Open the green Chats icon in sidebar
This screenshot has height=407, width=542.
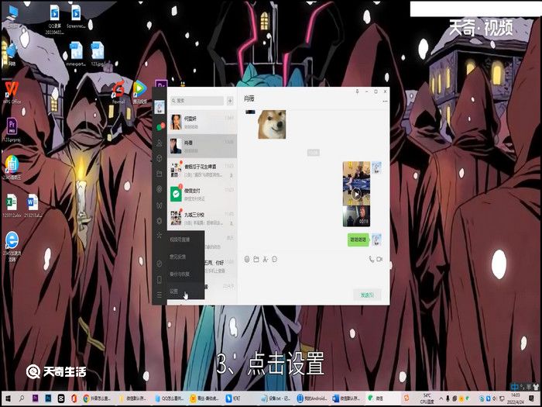[160, 126]
